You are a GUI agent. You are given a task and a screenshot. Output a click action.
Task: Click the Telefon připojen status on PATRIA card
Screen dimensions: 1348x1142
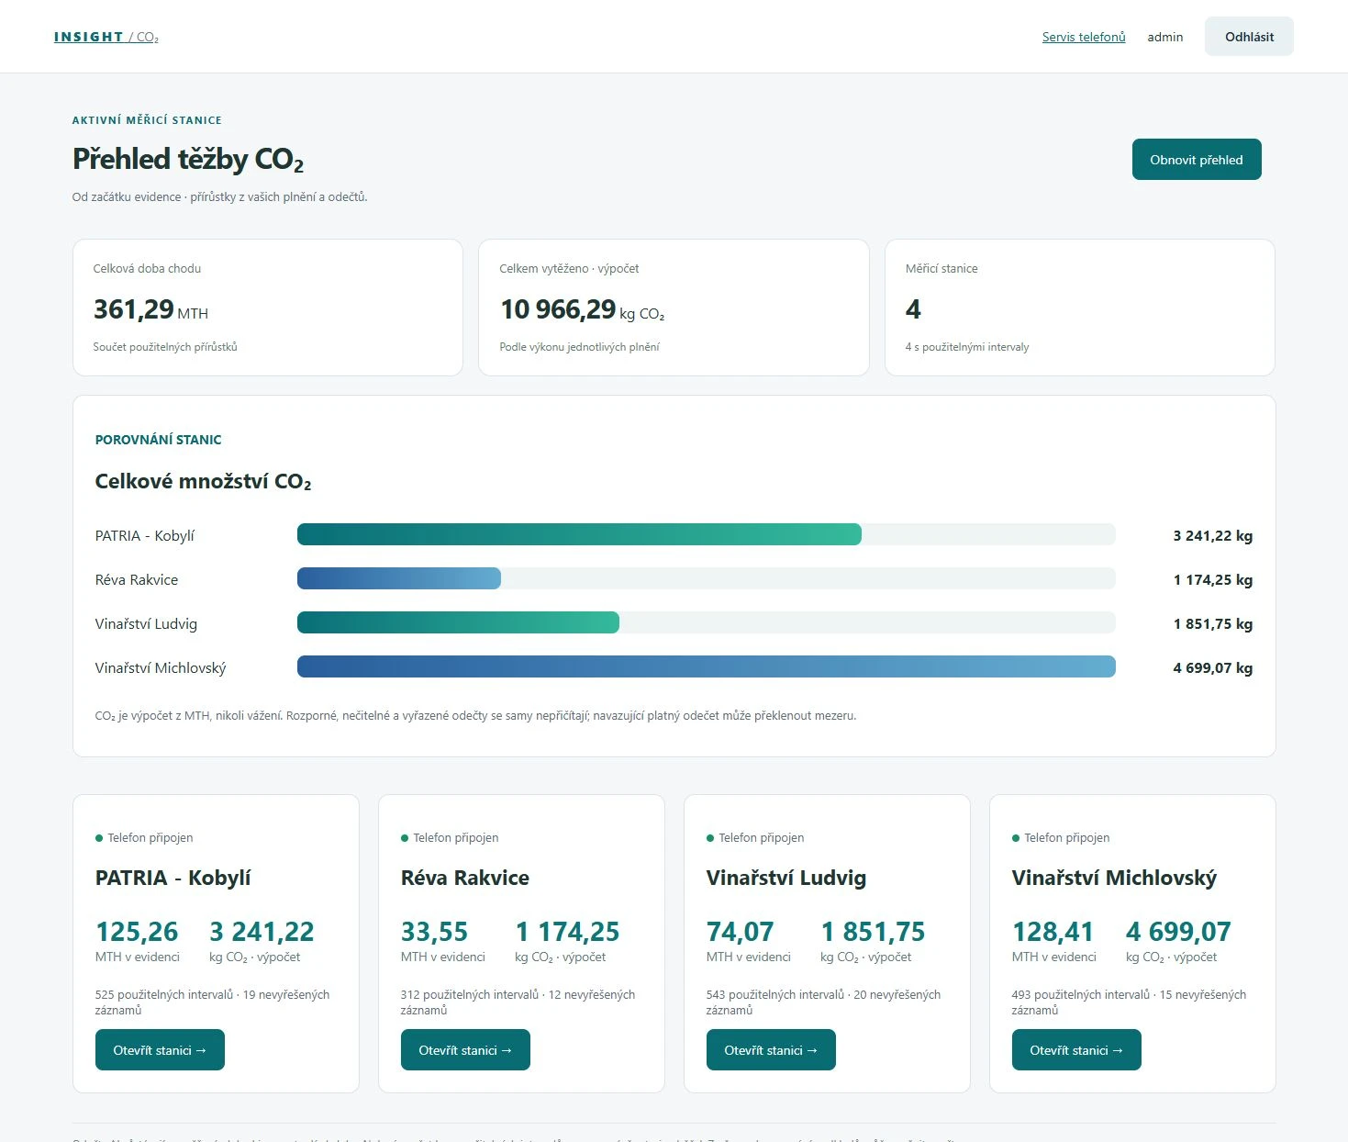click(144, 837)
